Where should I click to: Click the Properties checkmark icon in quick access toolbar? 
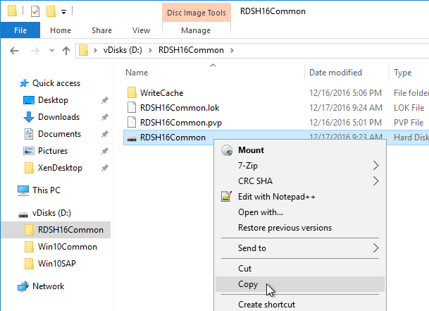[35, 11]
